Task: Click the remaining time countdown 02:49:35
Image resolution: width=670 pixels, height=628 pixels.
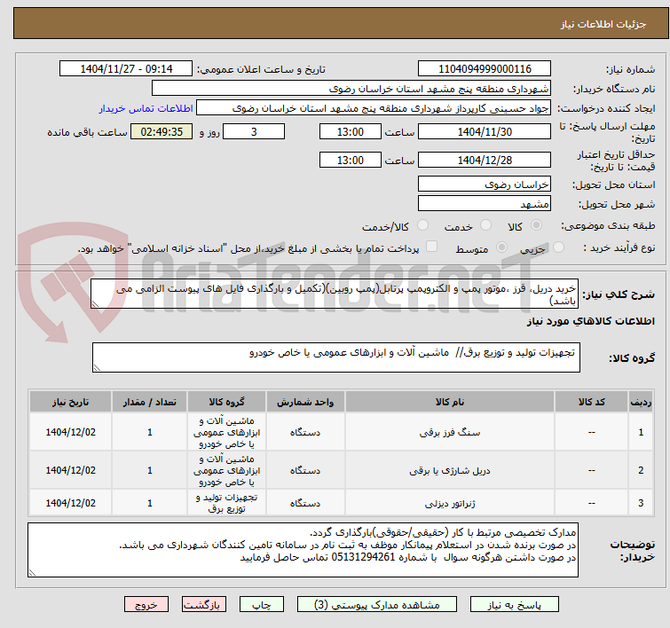Action: tap(162, 131)
